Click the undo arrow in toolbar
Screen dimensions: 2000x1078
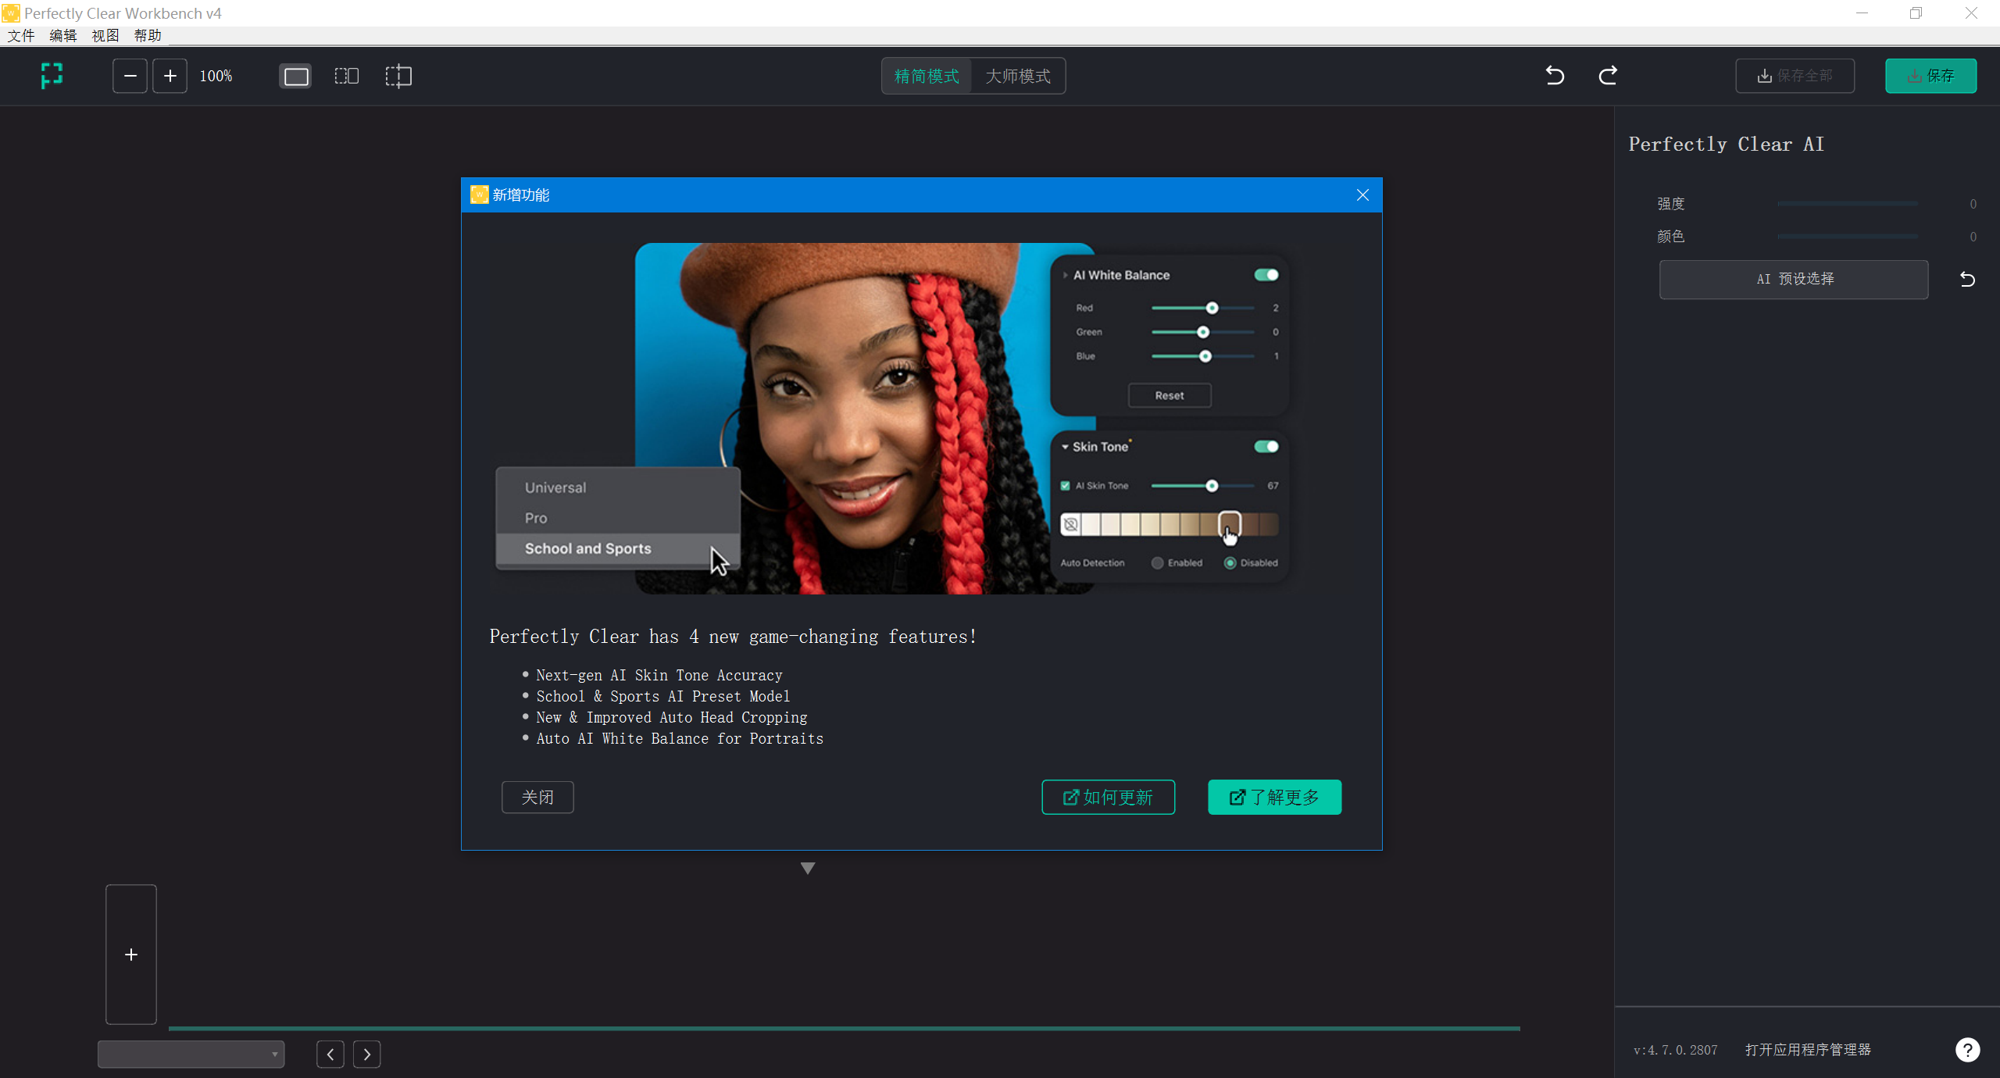click(1555, 76)
